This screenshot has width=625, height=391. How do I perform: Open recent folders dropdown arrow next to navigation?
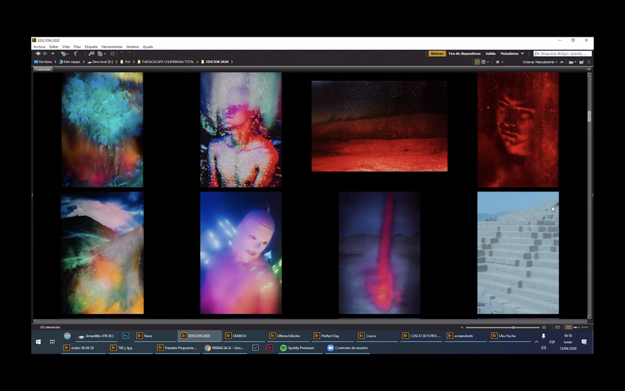tap(52, 54)
